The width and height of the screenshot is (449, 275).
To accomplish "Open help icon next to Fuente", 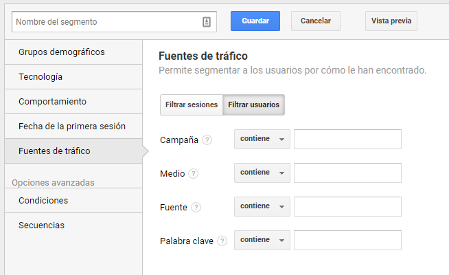I will [196, 207].
